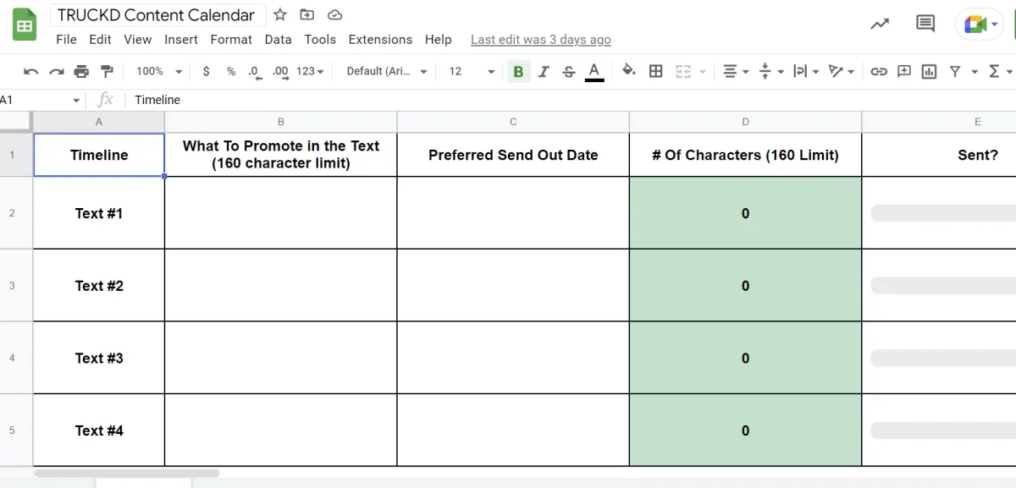The height and width of the screenshot is (488, 1016).
Task: Check the cloud document status icon
Action: [x=334, y=14]
